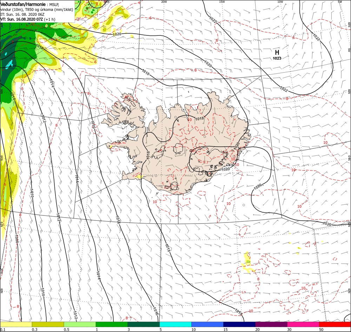The height and width of the screenshot is (332, 351).
Task: Click the '10W' longitude label at top
Action: (280, 2)
